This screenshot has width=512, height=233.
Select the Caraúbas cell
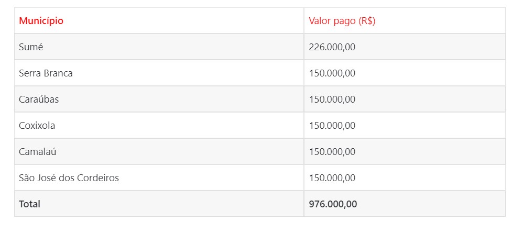click(x=159, y=99)
